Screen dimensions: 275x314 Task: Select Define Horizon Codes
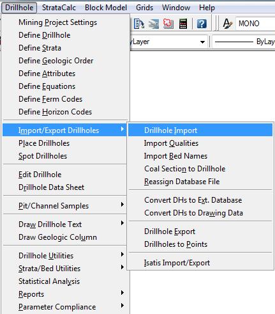pyautogui.click(x=65, y=112)
